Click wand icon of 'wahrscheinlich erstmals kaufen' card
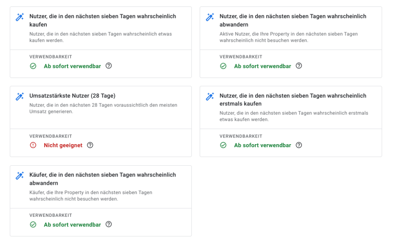Viewport: 393px width, 241px height. pos(210,96)
